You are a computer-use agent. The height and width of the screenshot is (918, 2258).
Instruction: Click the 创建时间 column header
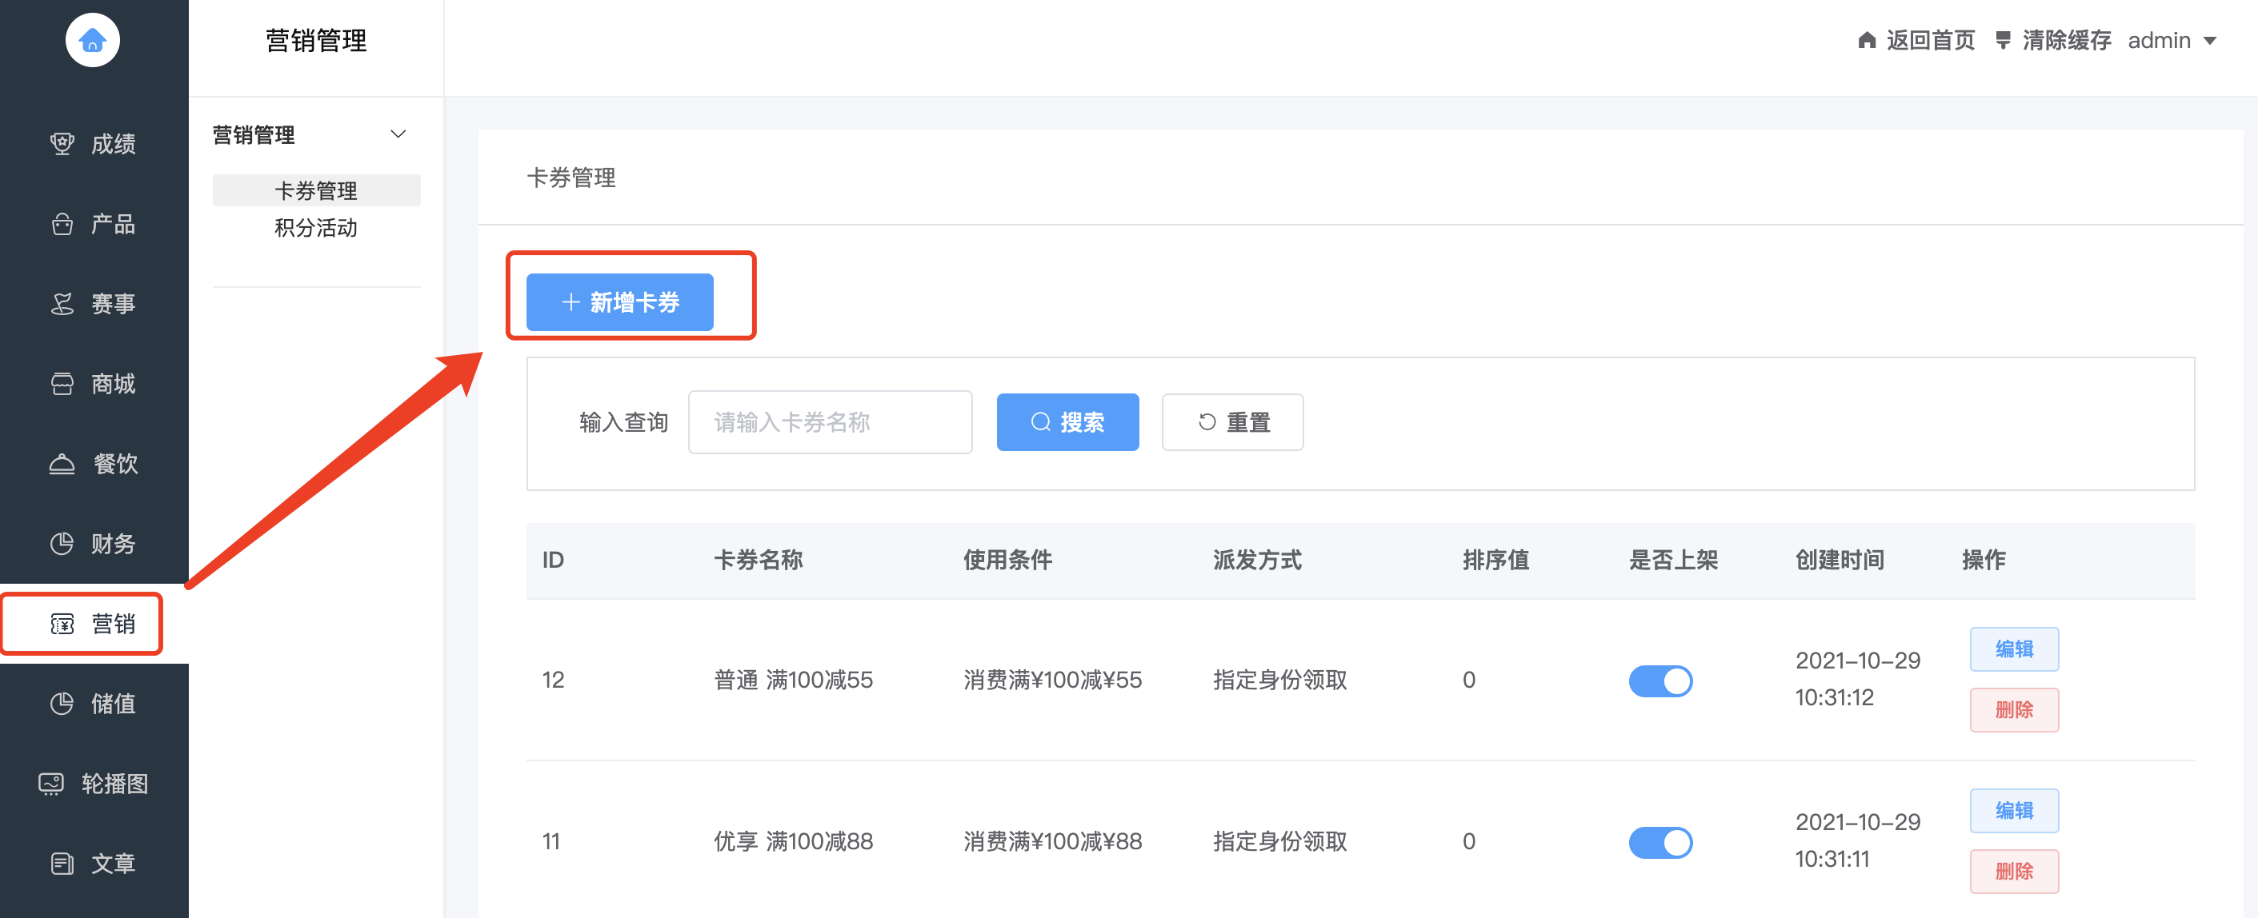point(1840,560)
